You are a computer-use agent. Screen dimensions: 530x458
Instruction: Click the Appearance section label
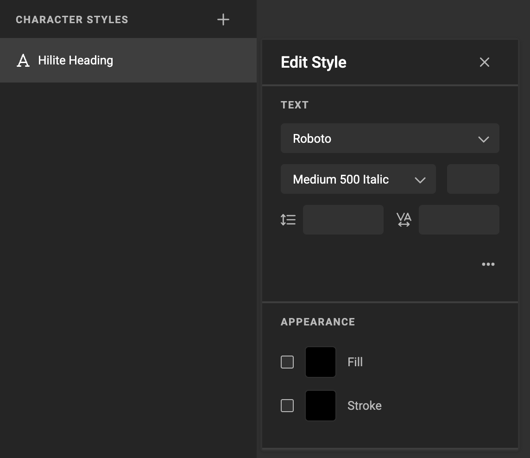pos(318,321)
